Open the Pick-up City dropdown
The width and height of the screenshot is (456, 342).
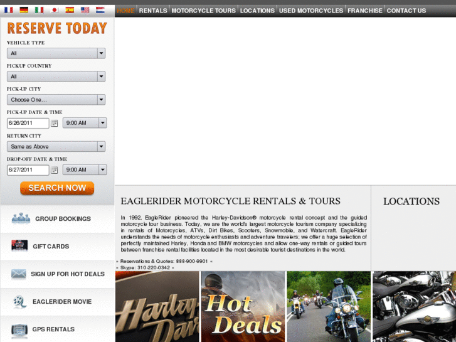click(56, 100)
